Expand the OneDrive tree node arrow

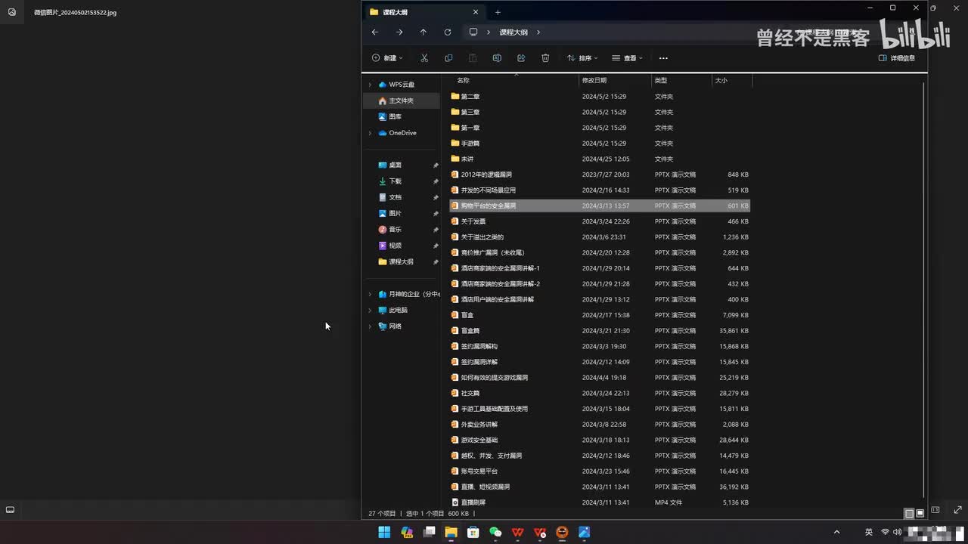tap(370, 133)
